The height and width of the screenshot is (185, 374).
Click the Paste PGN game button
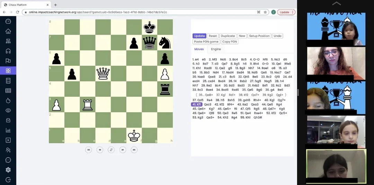(206, 42)
